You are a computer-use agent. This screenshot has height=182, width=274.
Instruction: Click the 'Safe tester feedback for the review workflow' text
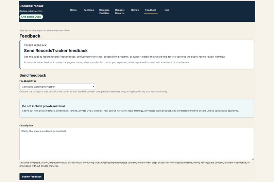45,31
